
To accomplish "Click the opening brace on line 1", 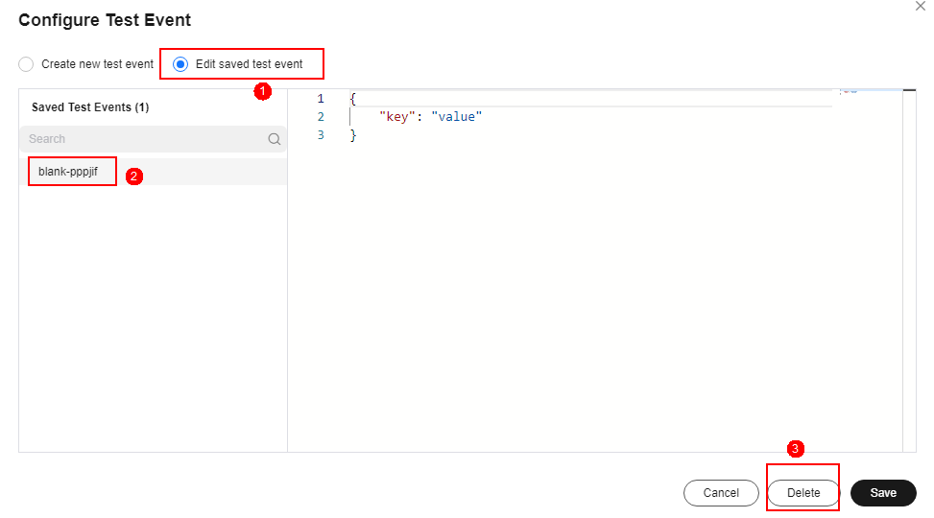I will point(352,98).
